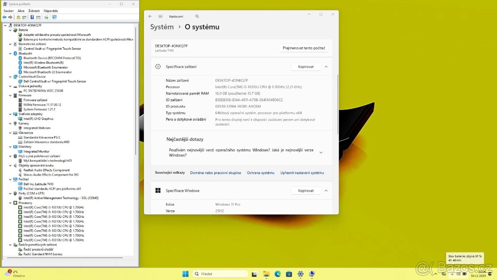Launch Microsoft Edge from the taskbar
Viewport: 497px width, 280px height.
(x=277, y=273)
